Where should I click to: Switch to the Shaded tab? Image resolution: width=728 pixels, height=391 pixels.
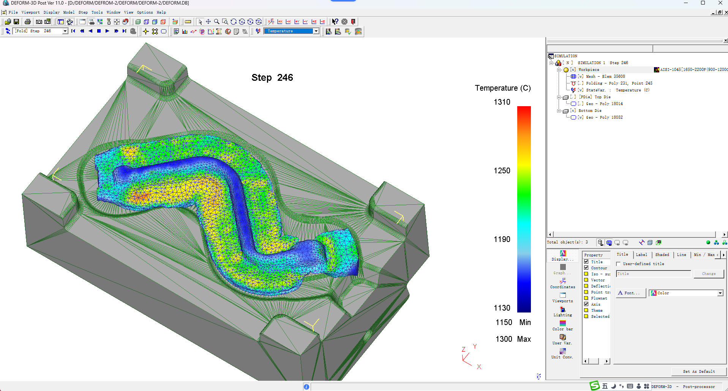[662, 255]
